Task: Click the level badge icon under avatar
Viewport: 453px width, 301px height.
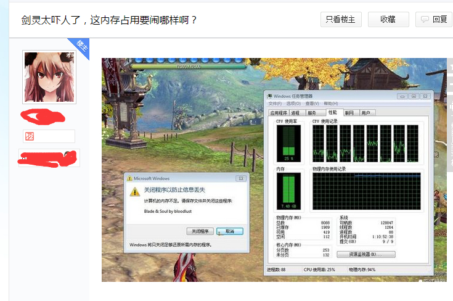Action: click(x=30, y=136)
